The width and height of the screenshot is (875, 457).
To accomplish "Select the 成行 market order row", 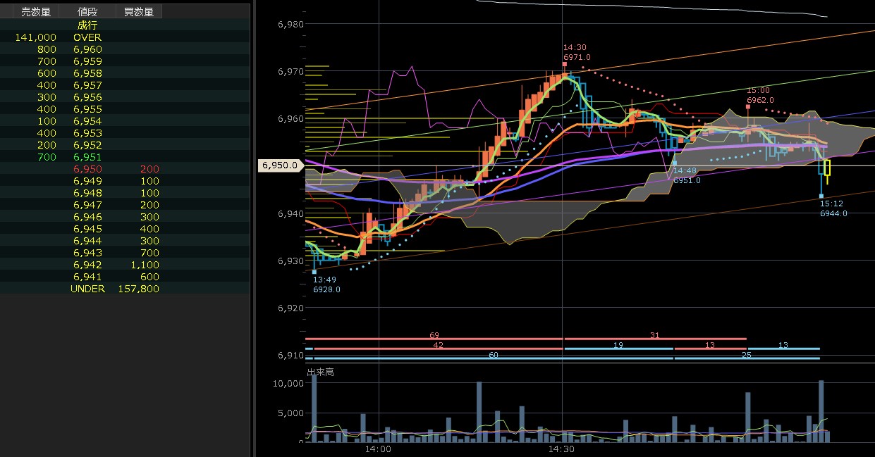I will click(87, 25).
